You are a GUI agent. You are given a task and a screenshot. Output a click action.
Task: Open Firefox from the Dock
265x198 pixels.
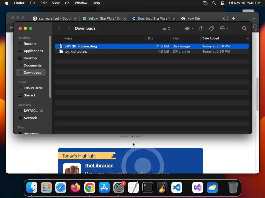coord(75,187)
